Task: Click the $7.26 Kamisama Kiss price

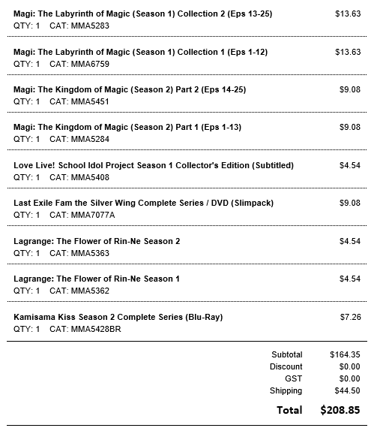Action: 350,317
